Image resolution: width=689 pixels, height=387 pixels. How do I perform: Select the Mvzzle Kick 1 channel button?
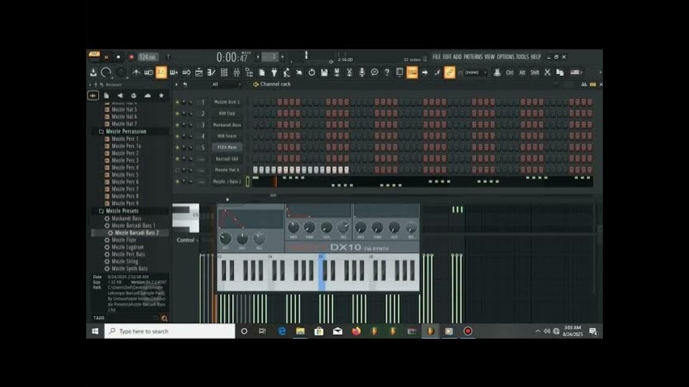click(227, 102)
